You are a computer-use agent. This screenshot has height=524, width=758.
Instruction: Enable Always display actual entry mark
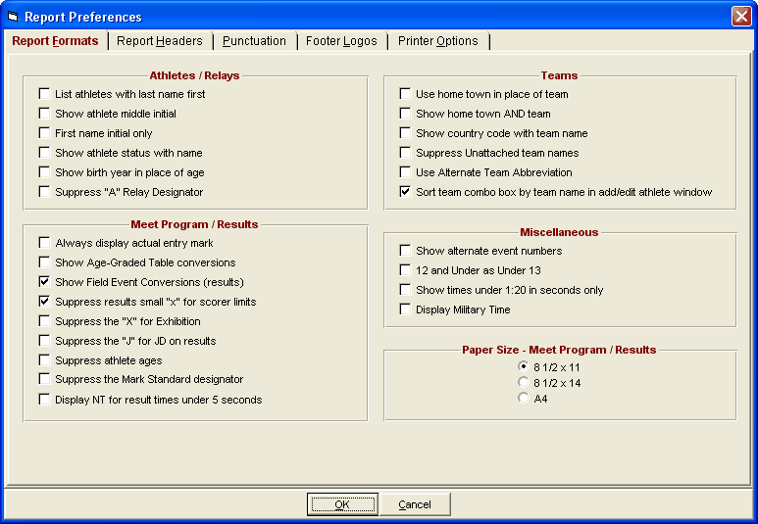[44, 243]
